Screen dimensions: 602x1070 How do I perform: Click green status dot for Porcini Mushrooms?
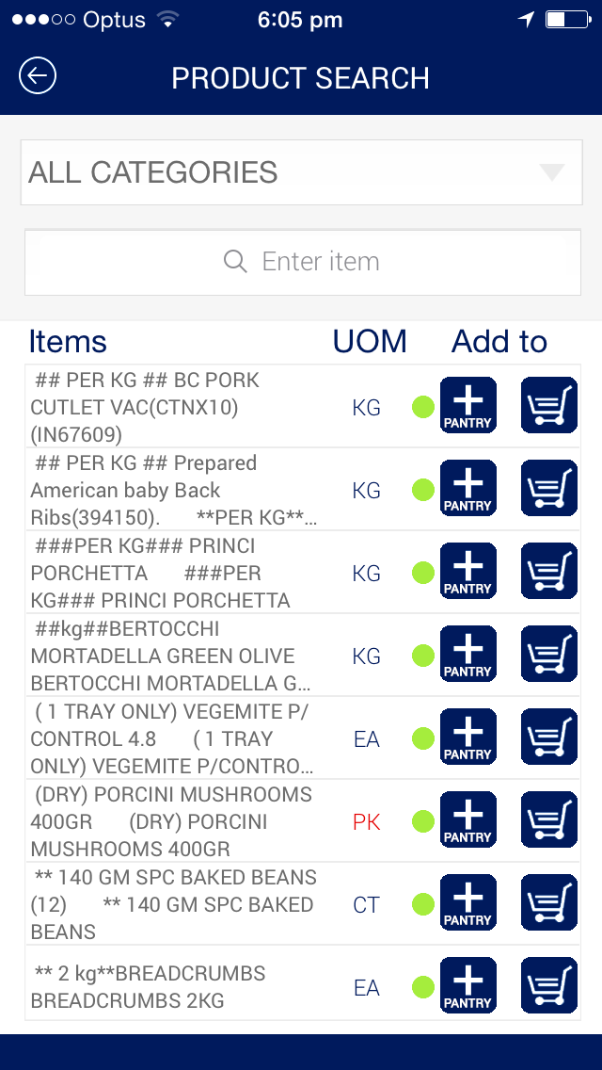423,821
